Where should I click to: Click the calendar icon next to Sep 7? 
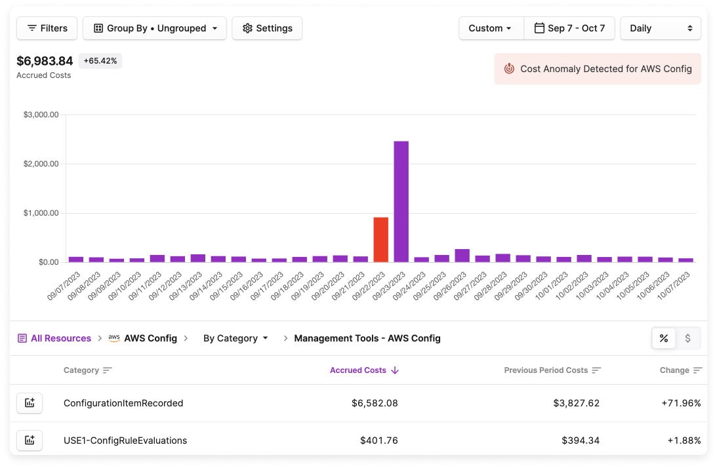[x=540, y=28]
